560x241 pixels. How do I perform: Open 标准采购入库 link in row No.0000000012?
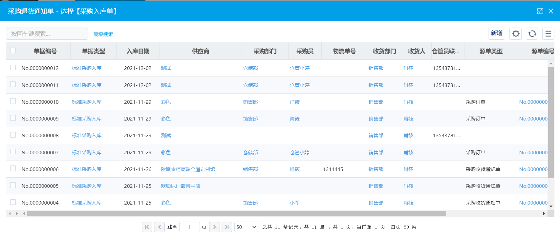click(x=87, y=68)
